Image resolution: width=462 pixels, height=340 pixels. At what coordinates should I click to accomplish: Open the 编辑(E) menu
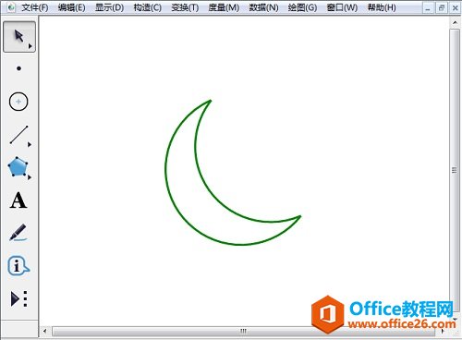click(x=72, y=7)
